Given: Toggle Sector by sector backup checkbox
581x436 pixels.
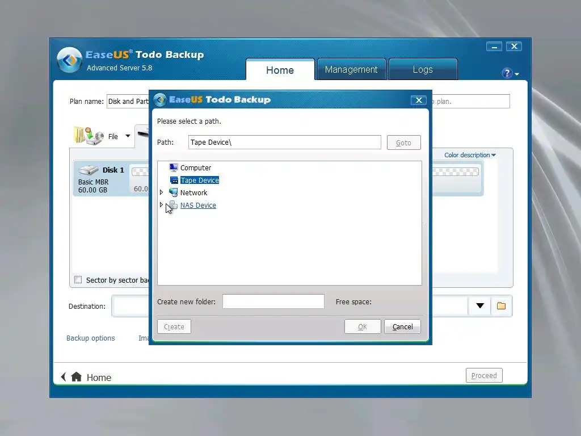Looking at the screenshot, I should (x=78, y=280).
